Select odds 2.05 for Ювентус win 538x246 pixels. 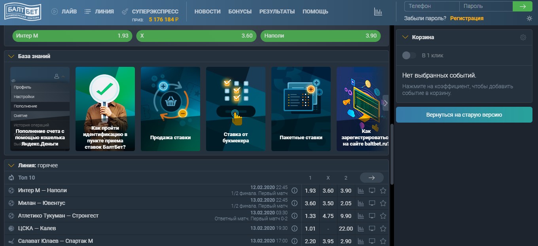tap(346, 203)
